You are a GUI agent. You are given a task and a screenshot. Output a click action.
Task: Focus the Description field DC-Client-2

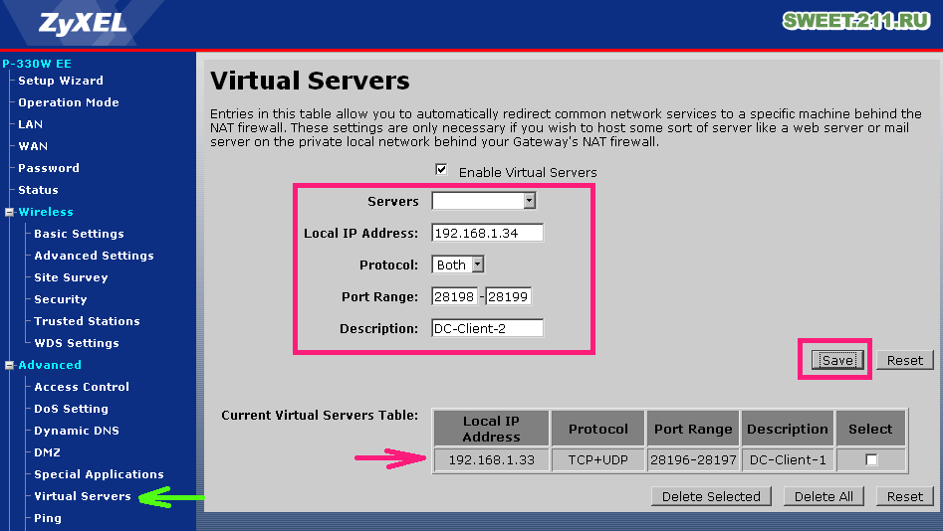click(x=487, y=328)
